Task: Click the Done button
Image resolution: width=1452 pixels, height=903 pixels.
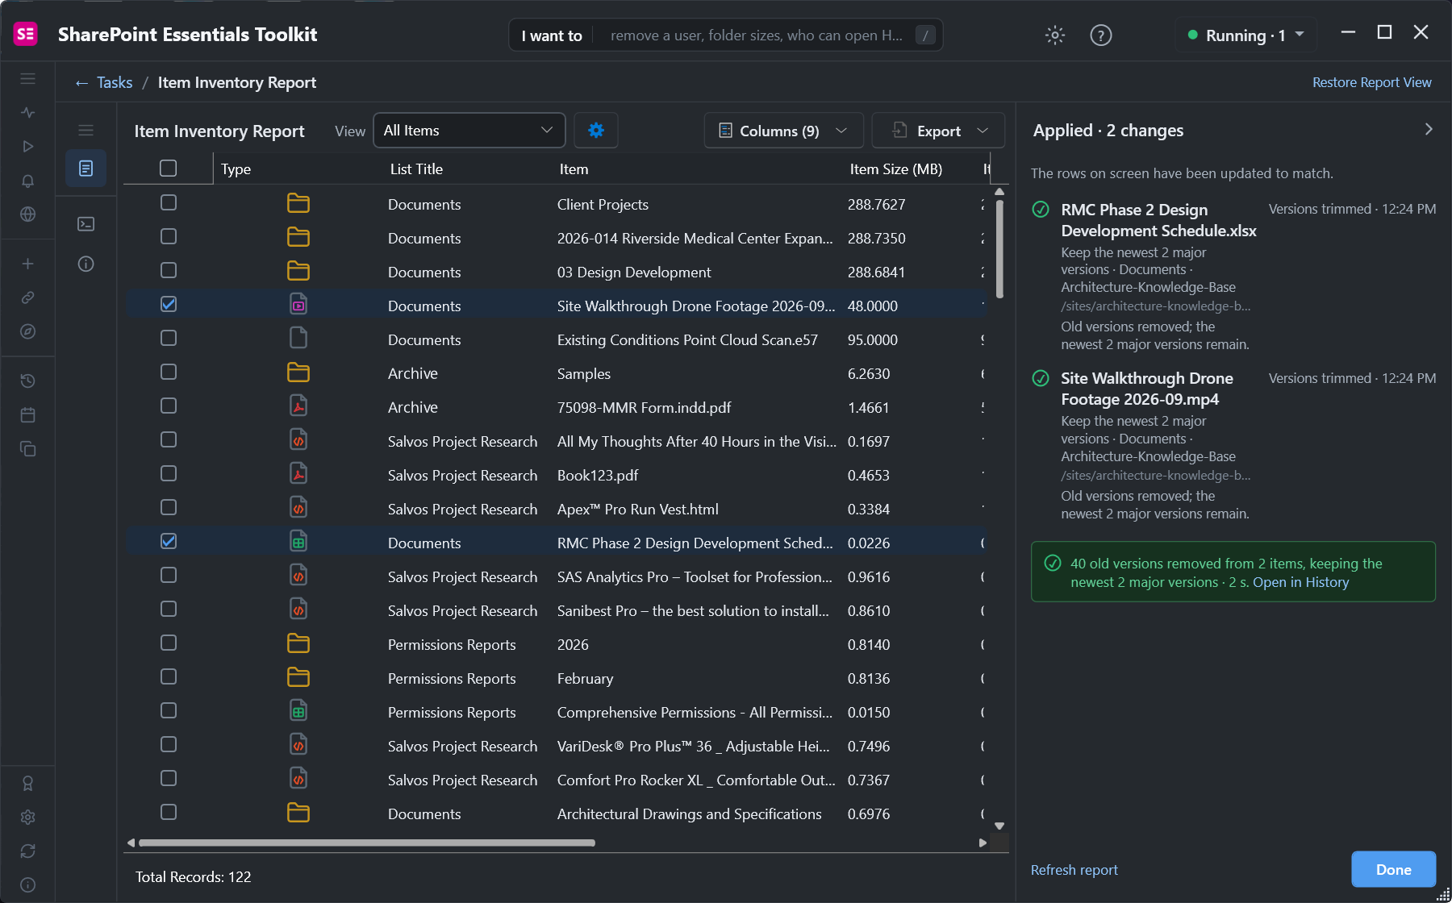Action: point(1393,869)
